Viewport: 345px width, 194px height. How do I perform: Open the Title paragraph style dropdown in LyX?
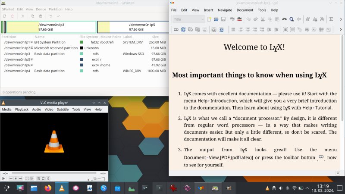tap(189, 19)
